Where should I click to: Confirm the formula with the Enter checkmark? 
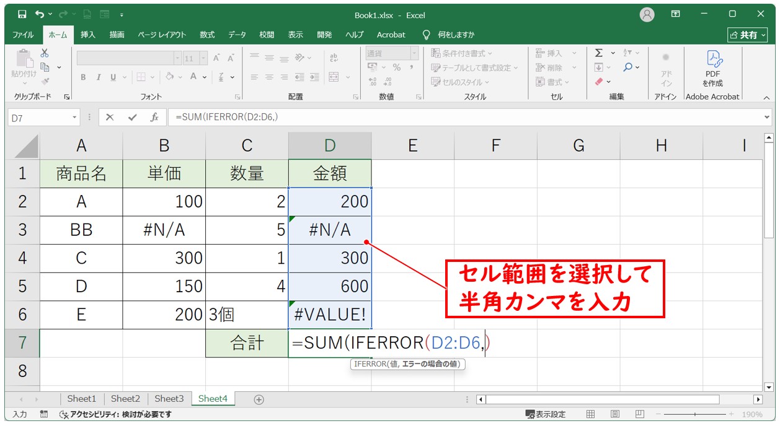132,117
